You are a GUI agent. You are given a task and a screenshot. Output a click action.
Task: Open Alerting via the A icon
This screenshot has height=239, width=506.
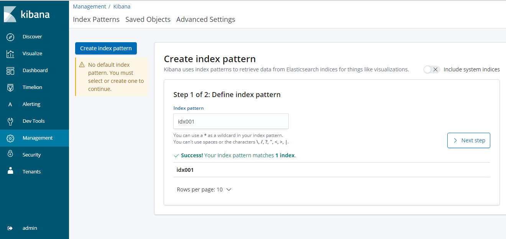[x=10, y=104]
